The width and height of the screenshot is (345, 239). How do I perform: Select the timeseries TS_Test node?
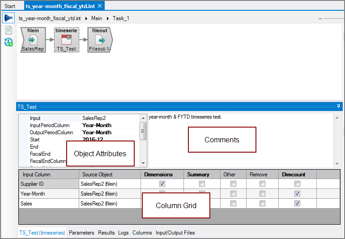tap(66, 40)
